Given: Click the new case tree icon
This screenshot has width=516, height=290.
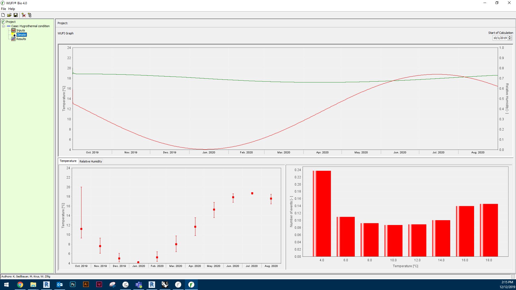Looking at the screenshot, I should (x=30, y=15).
